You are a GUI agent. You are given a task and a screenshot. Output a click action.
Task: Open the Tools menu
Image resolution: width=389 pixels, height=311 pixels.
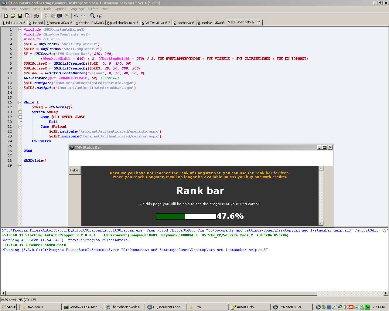tap(47, 9)
